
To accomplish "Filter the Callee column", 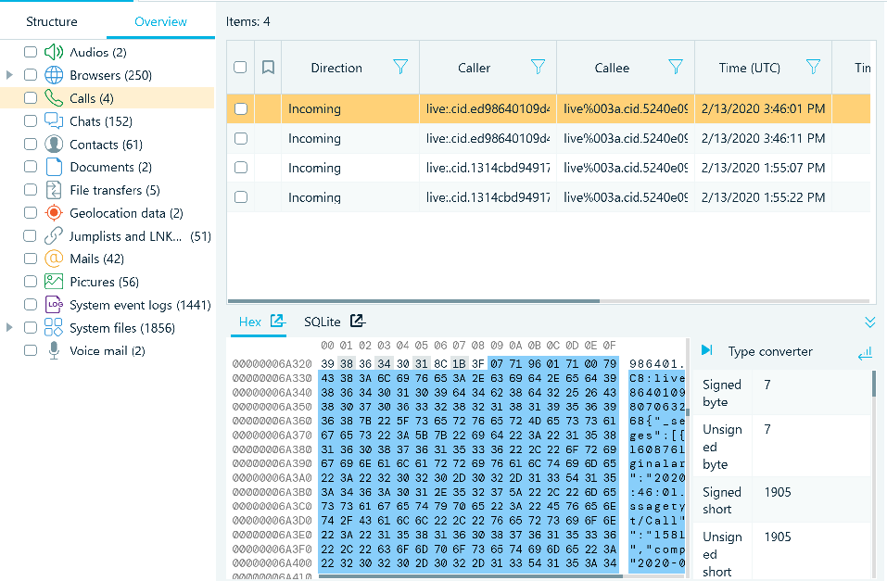I will tap(676, 68).
